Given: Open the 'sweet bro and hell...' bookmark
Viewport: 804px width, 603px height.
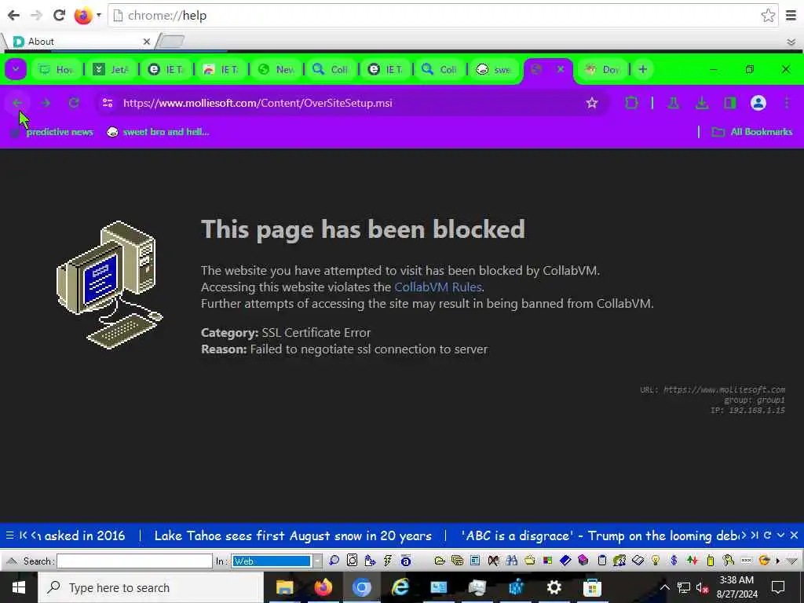Looking at the screenshot, I should (x=158, y=132).
